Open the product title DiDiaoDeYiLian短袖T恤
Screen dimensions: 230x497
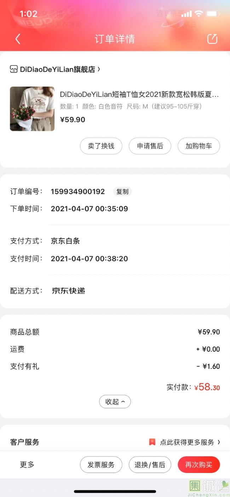pyautogui.click(x=139, y=94)
